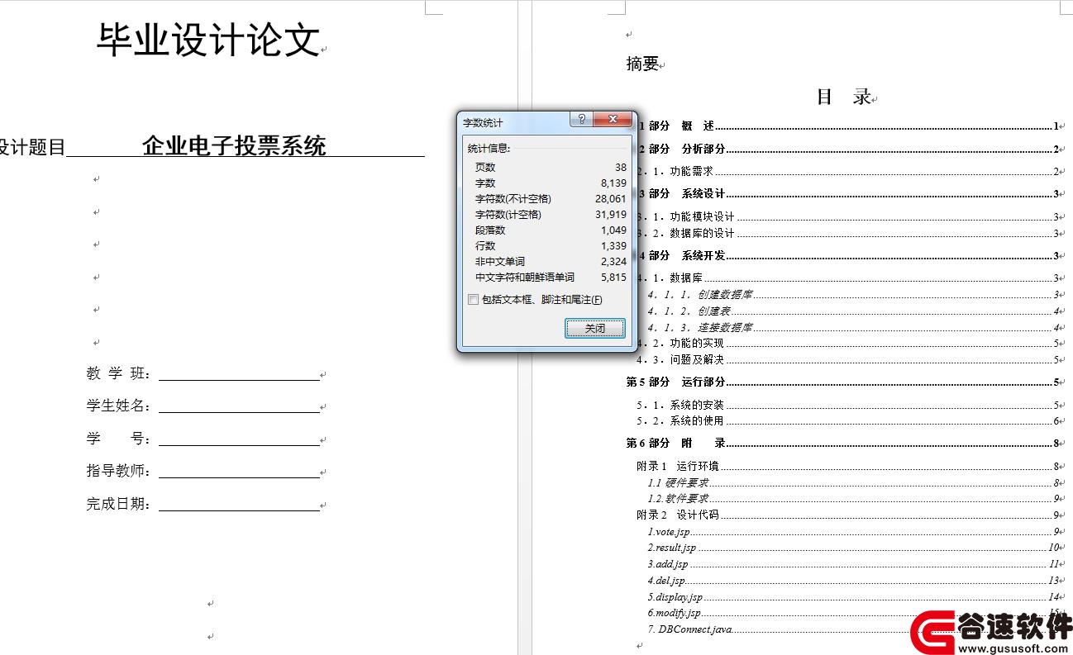Click the 字数 value 8,139
This screenshot has height=655, width=1073.
(613, 183)
